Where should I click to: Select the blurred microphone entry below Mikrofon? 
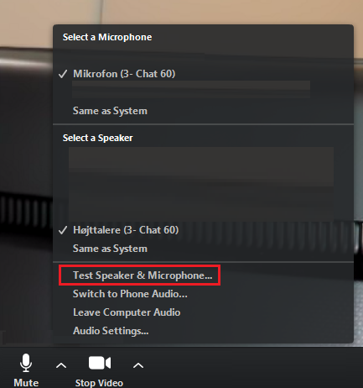[x=191, y=89]
